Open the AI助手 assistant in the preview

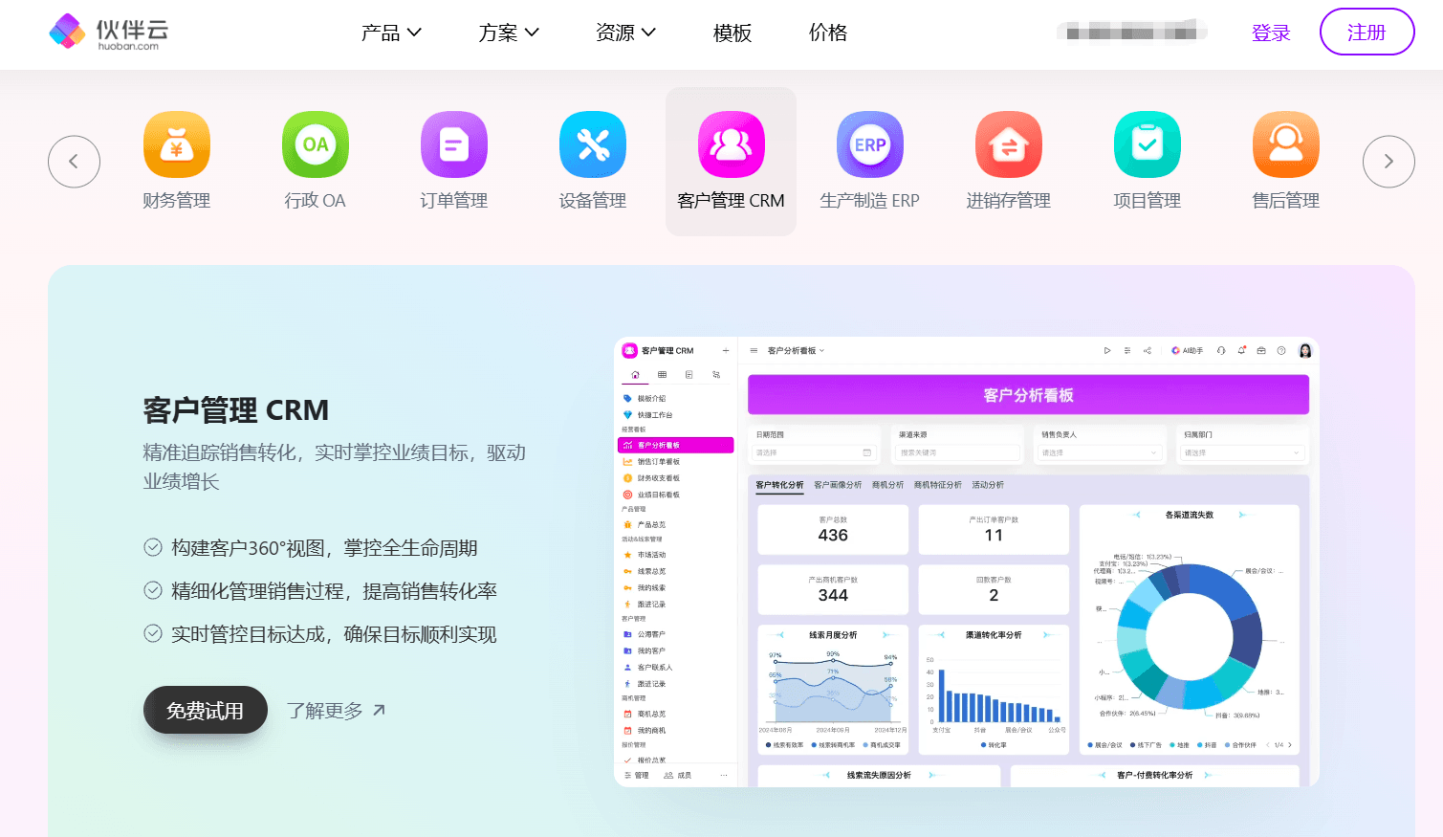coord(1188,351)
